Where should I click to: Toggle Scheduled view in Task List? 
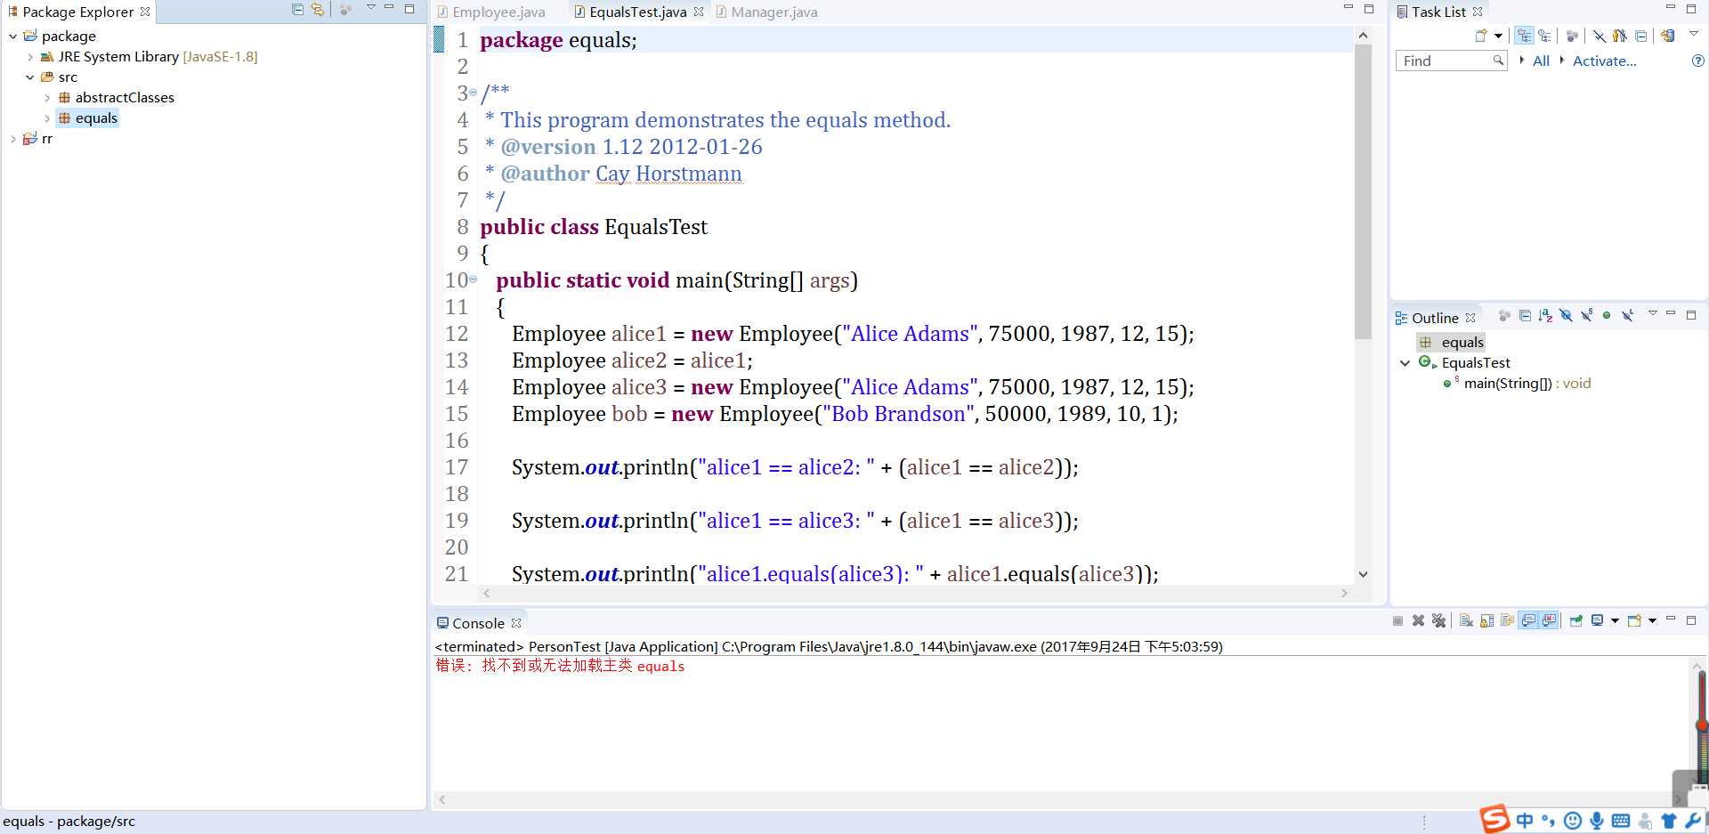[x=1544, y=36]
